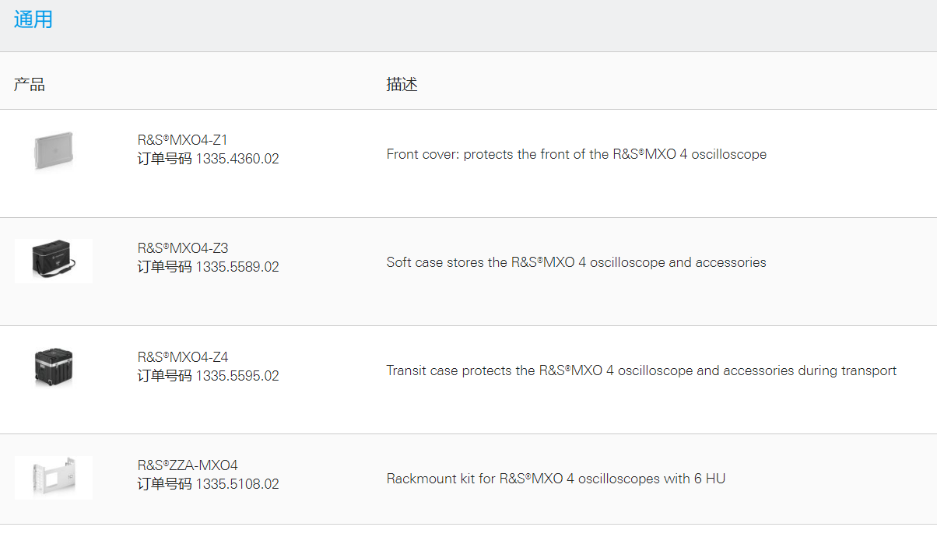This screenshot has width=937, height=544.
Task: Select order number 1335.5595.02
Action: pyautogui.click(x=237, y=376)
